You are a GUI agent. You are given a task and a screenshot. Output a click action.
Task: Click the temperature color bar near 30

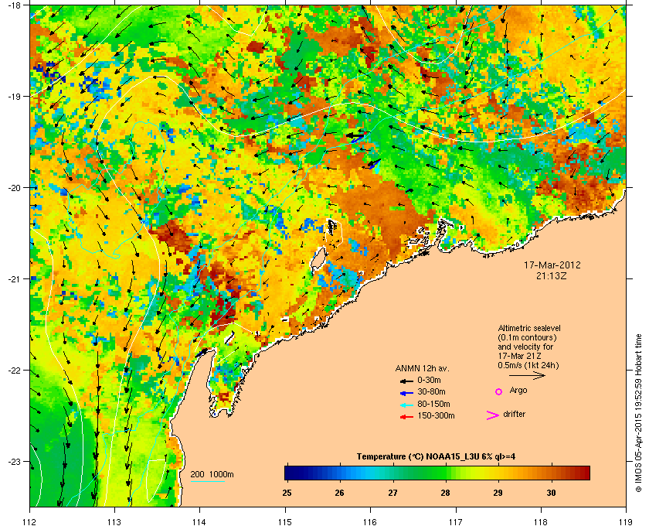pos(552,473)
